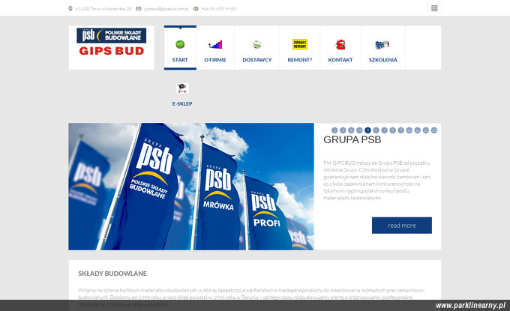Click the shopping cart E-SKLEP icon

(182, 88)
